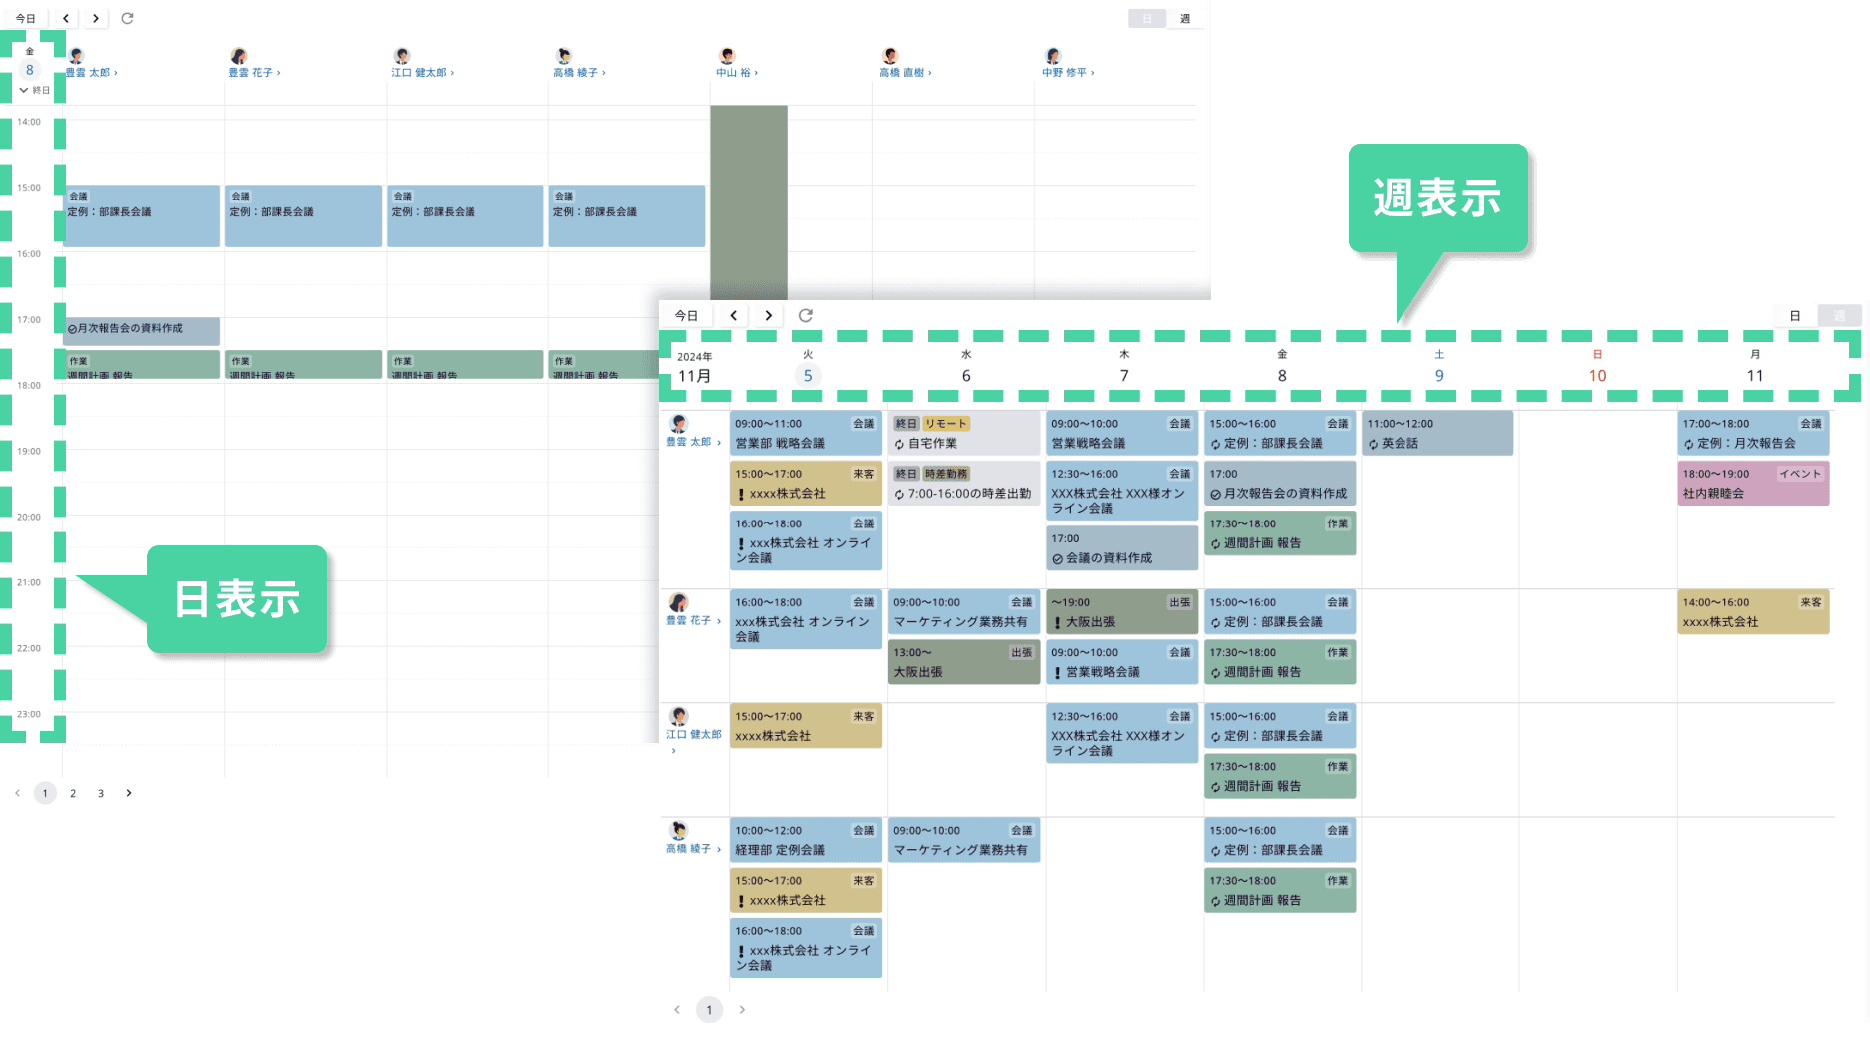1870x1043 pixels.
Task: Click refresh icon in week view toolbar
Action: click(806, 315)
